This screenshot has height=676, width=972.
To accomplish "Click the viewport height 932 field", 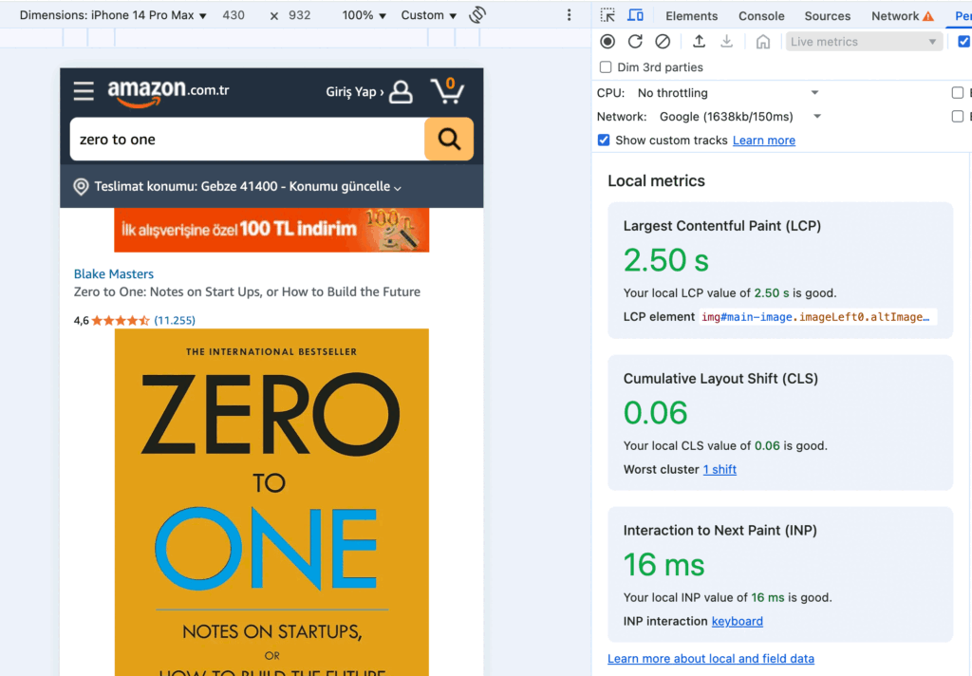I will coord(300,15).
